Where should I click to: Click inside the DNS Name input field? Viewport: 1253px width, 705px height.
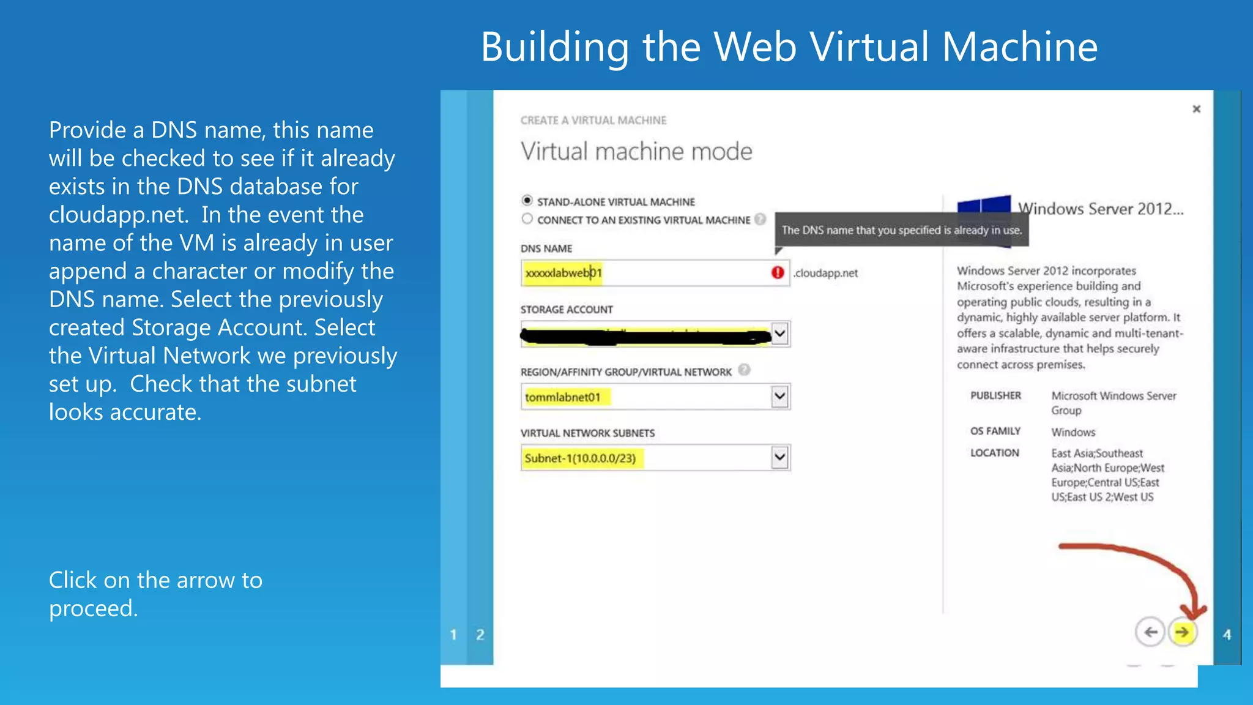[x=655, y=273]
